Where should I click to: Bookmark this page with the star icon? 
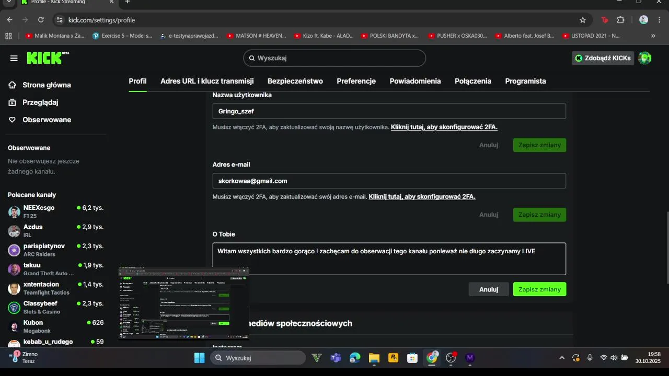[583, 20]
